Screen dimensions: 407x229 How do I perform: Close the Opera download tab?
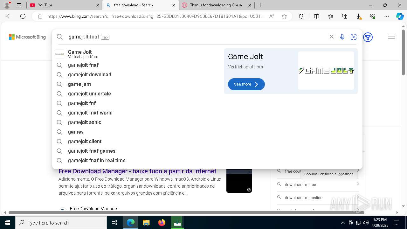pos(250,5)
